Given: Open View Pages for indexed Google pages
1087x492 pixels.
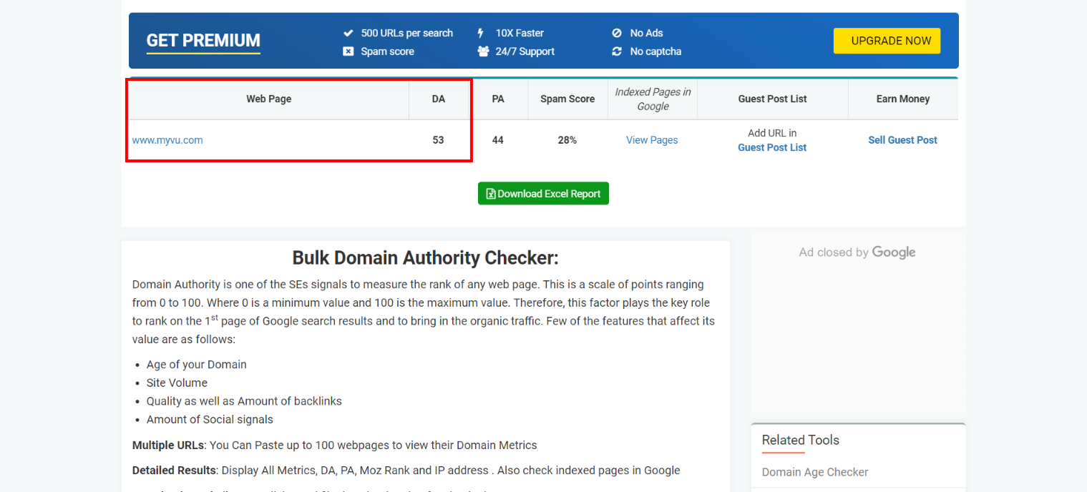Looking at the screenshot, I should [x=652, y=140].
